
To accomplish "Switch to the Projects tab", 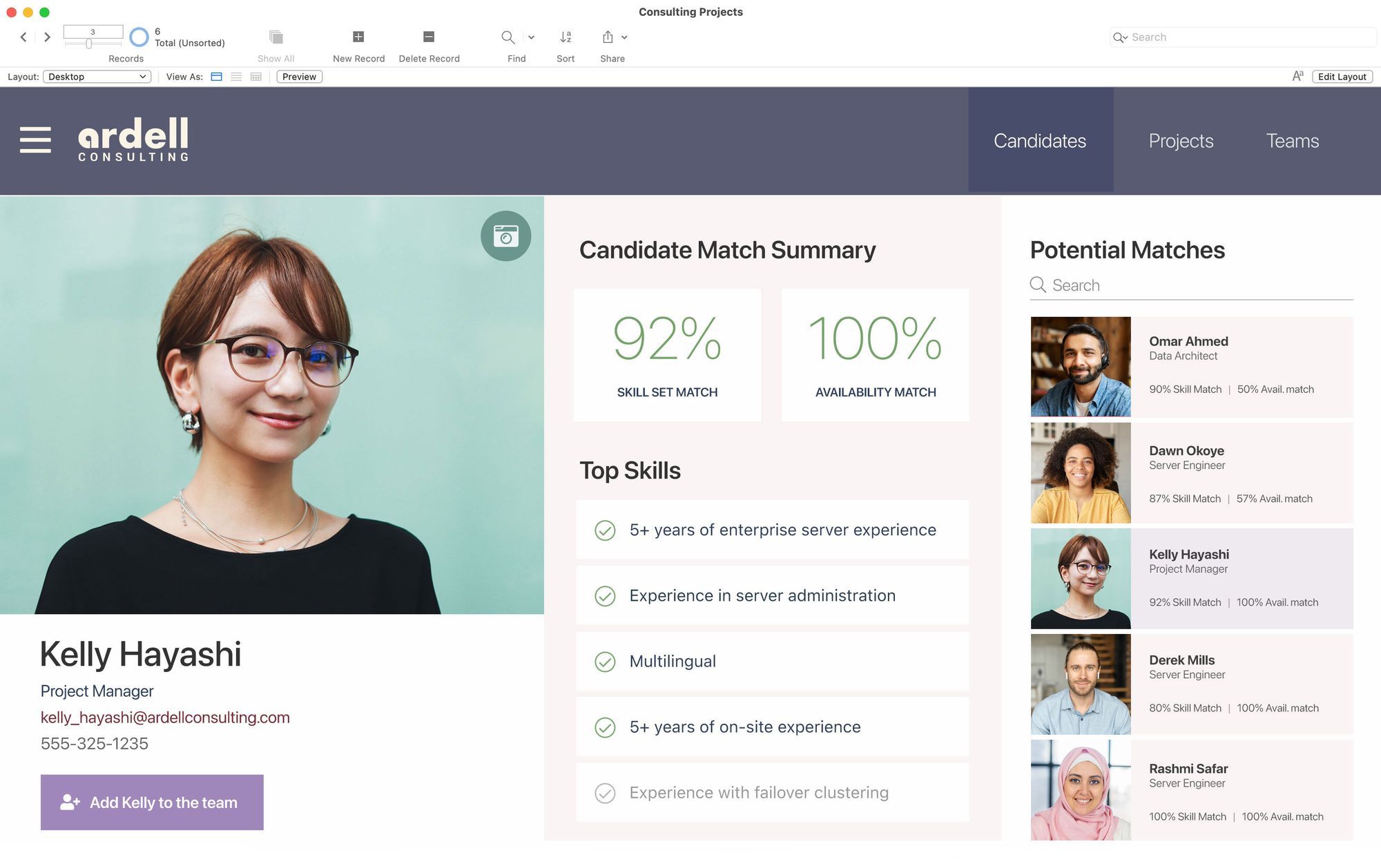I will [x=1181, y=140].
